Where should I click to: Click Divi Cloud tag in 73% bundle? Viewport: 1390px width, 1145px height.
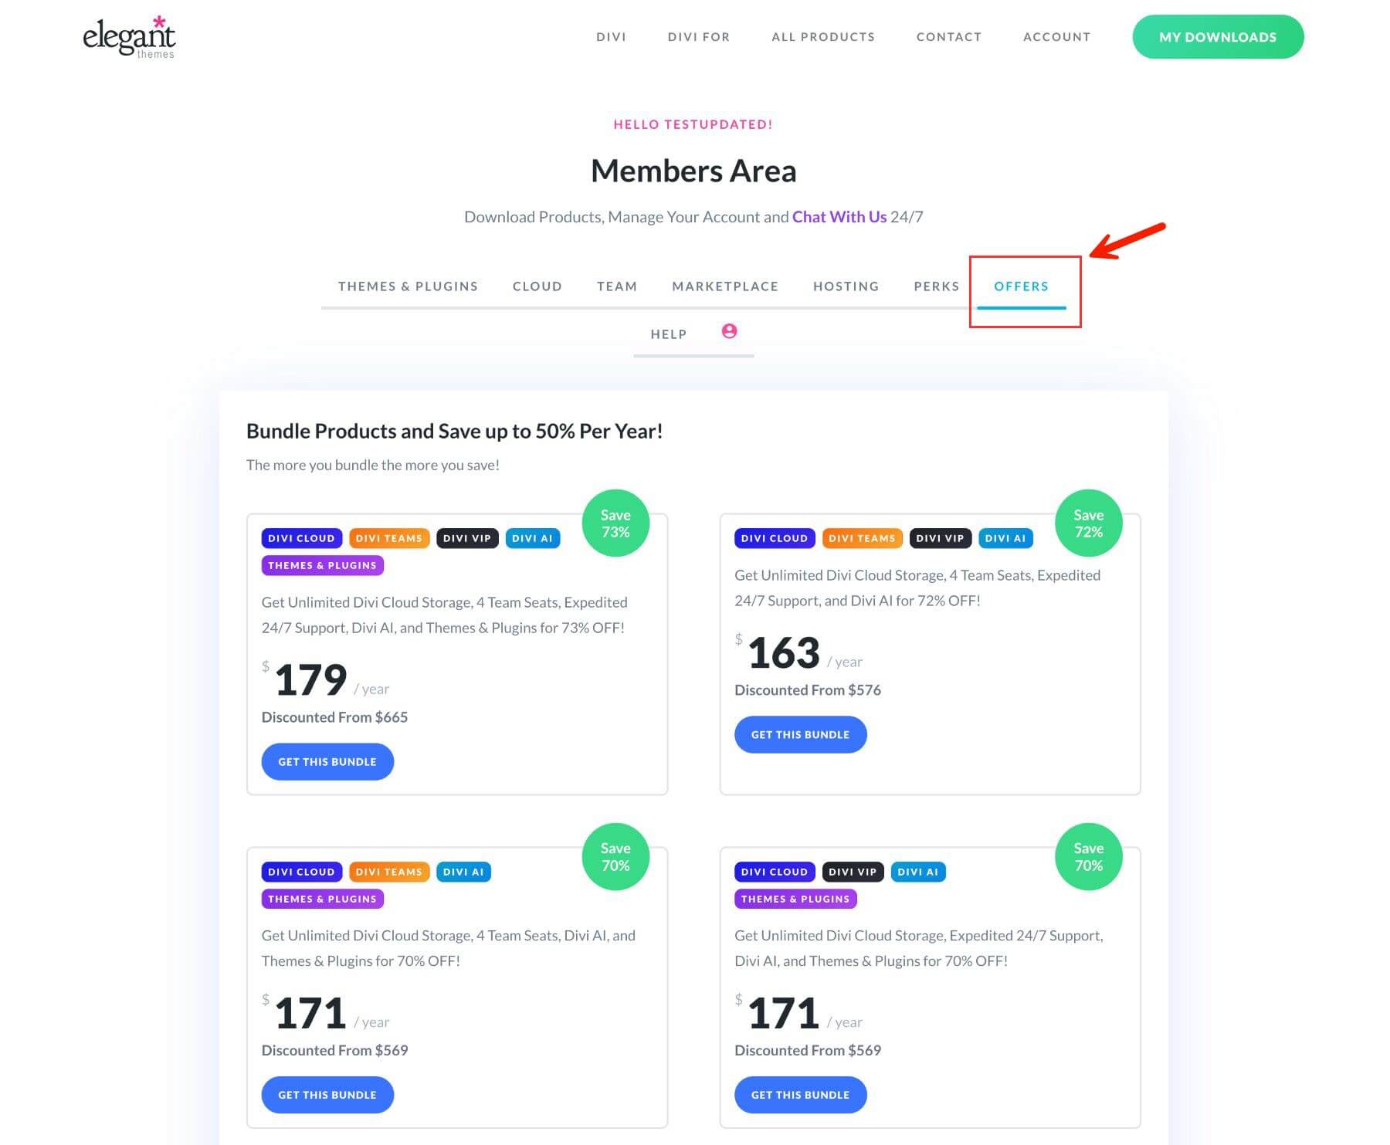[x=301, y=538]
